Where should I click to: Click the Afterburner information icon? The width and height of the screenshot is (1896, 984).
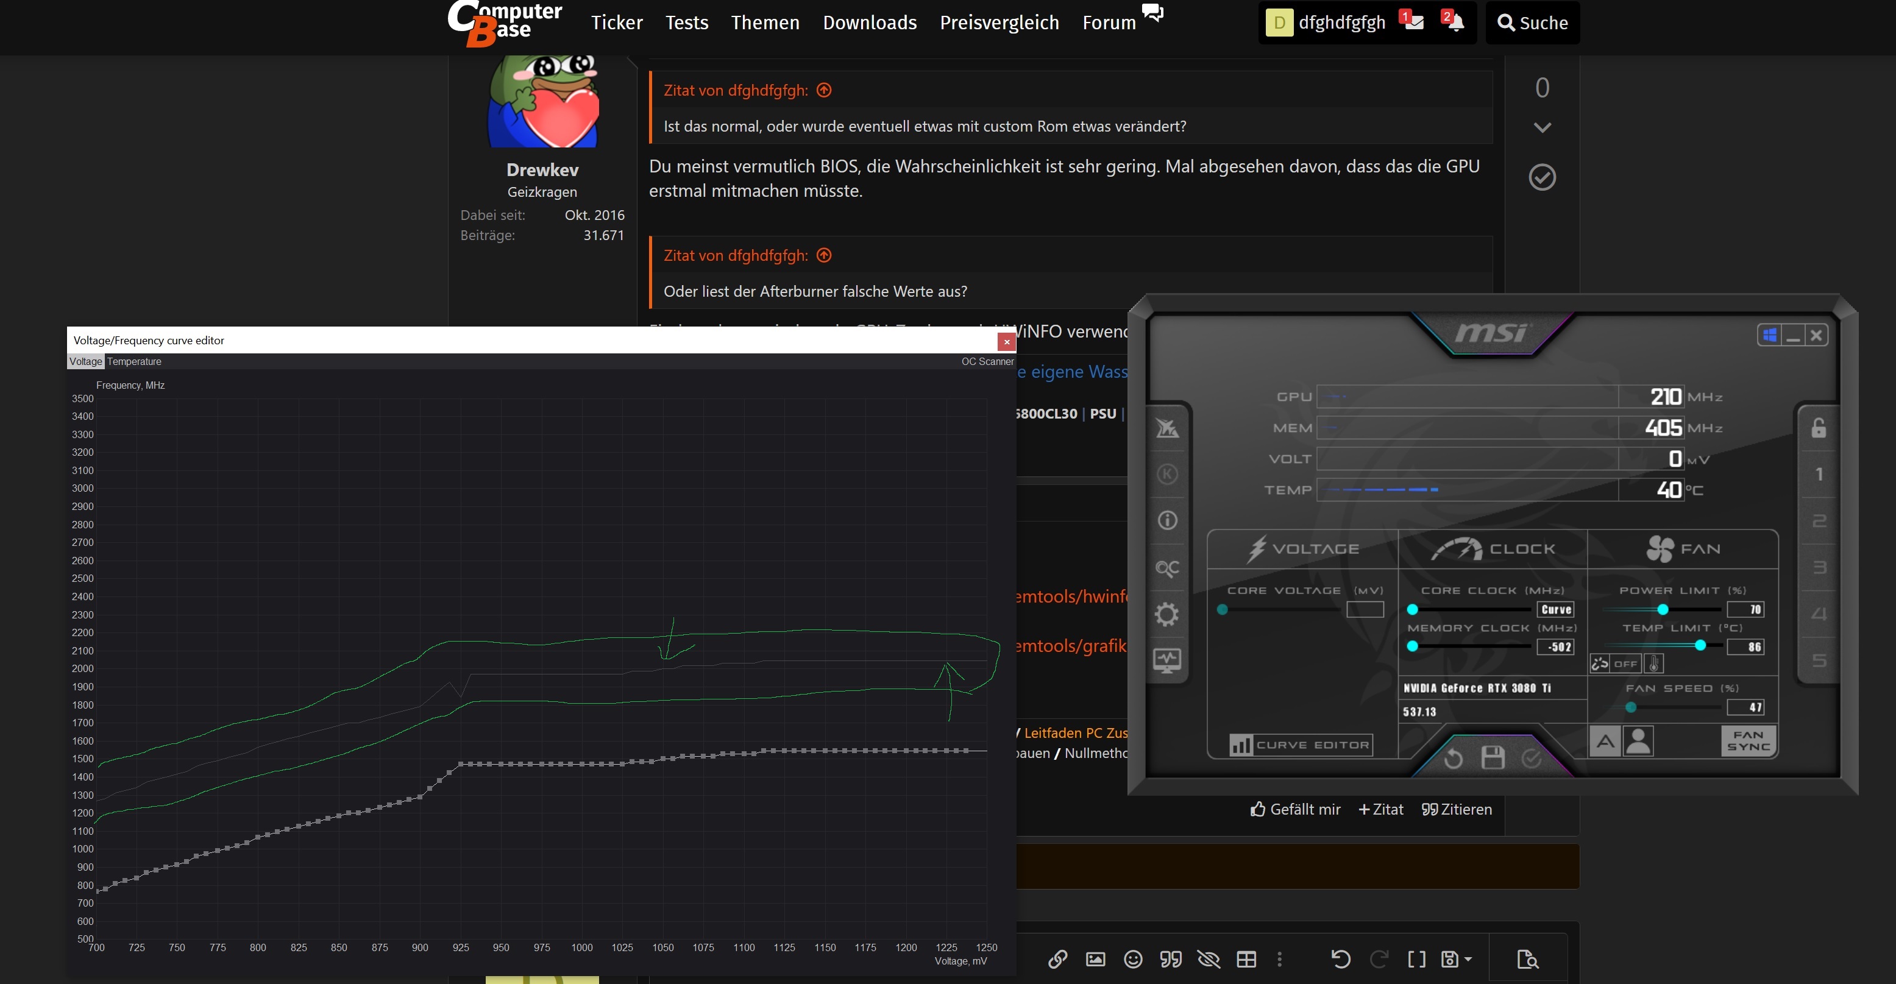[1167, 521]
